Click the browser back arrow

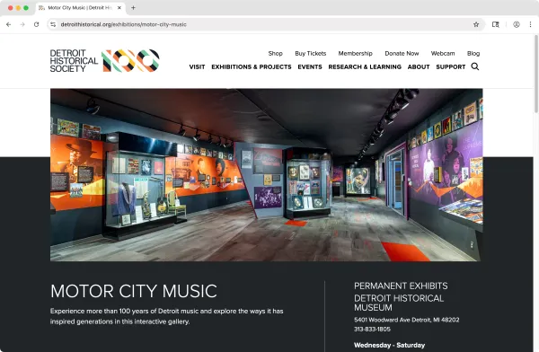[x=9, y=24]
